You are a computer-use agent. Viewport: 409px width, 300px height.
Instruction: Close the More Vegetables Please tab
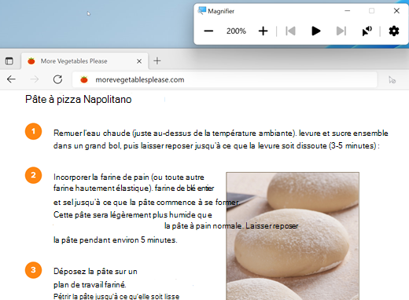[139, 61]
